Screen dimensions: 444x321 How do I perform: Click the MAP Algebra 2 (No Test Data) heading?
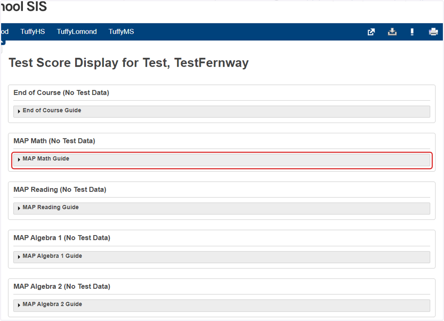62,286
